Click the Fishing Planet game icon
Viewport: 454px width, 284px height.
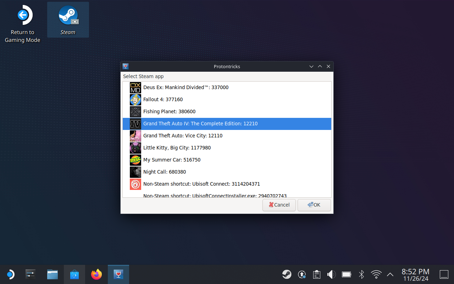tap(135, 111)
